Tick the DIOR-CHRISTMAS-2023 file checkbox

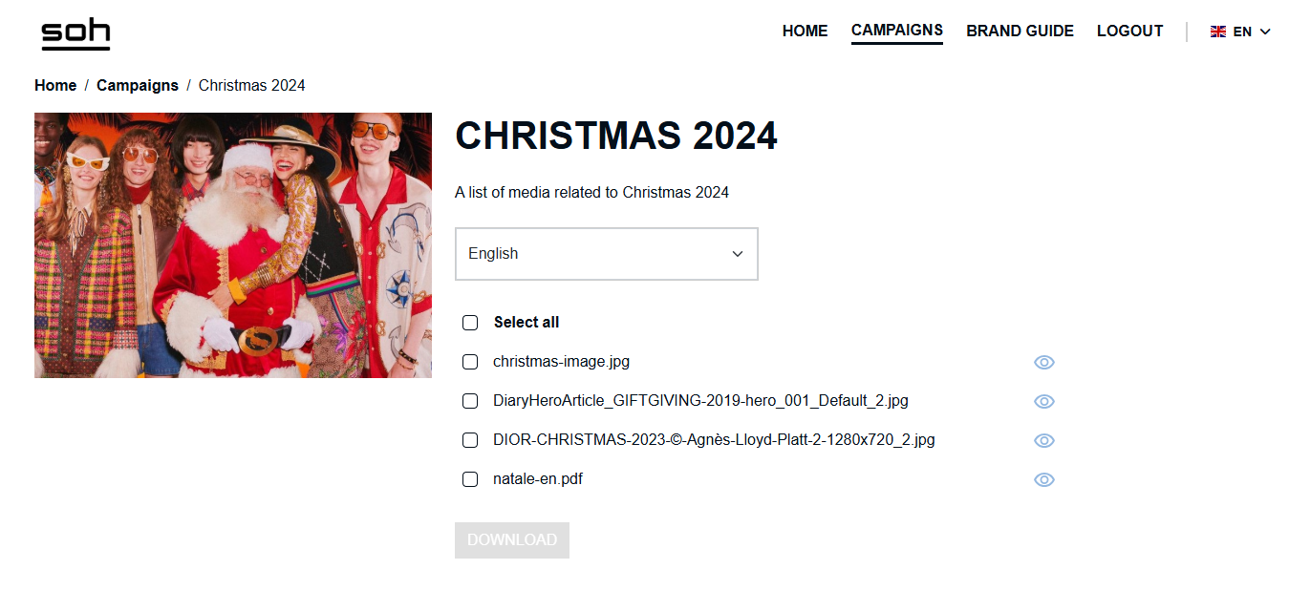click(470, 440)
